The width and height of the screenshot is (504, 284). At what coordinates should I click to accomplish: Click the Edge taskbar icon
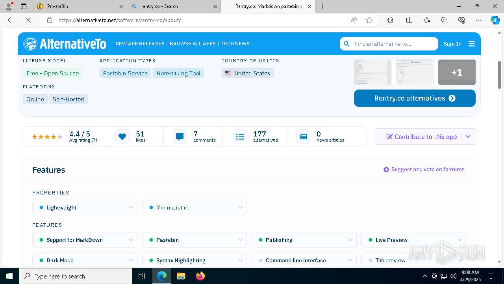click(x=162, y=276)
